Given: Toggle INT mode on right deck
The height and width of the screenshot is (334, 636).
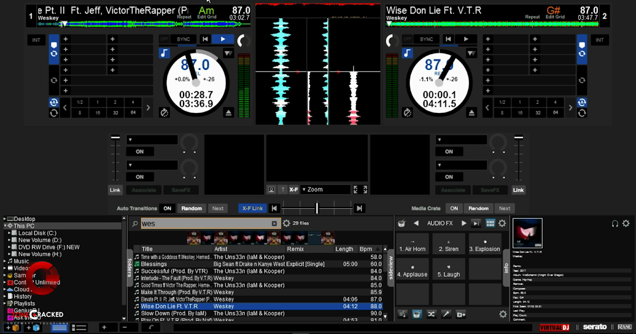Looking at the screenshot, I should pyautogui.click(x=599, y=40).
